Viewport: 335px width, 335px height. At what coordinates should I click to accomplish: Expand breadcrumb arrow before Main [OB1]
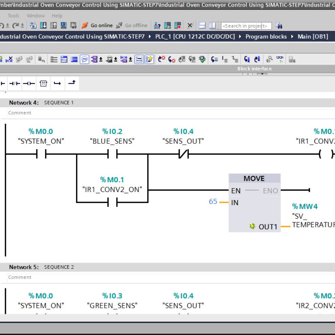(x=292, y=37)
